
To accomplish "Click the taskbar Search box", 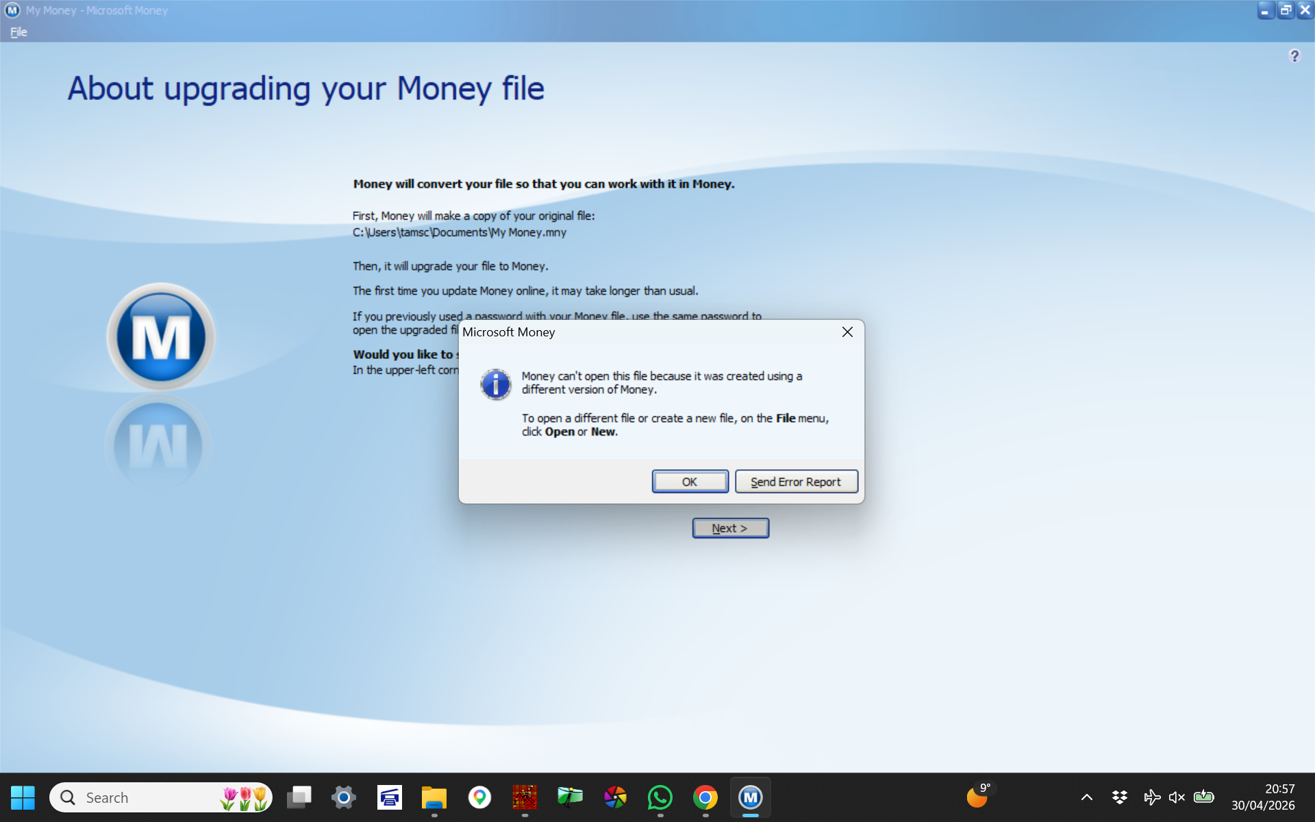I will 161,797.
